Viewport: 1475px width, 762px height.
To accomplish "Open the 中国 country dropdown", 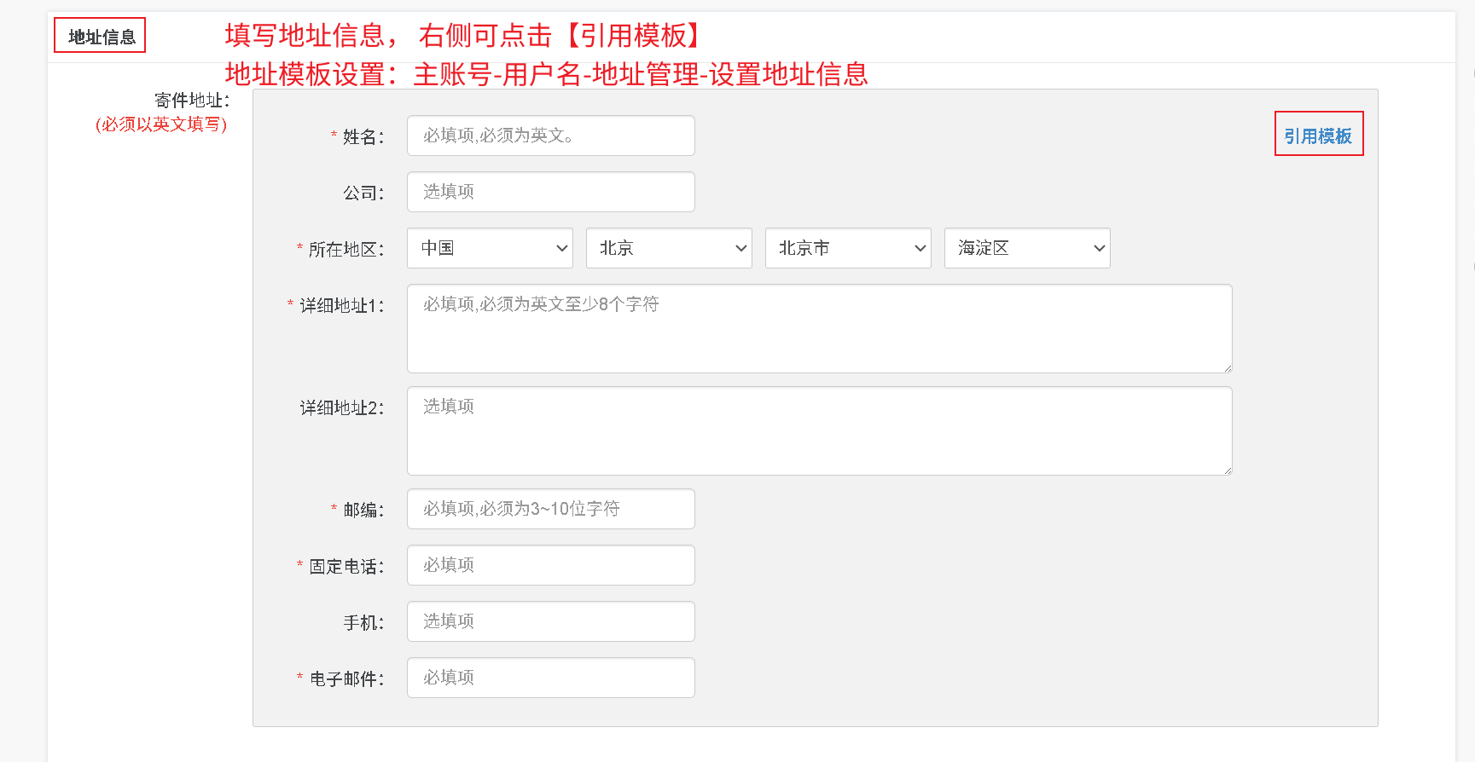I will pyautogui.click(x=490, y=248).
